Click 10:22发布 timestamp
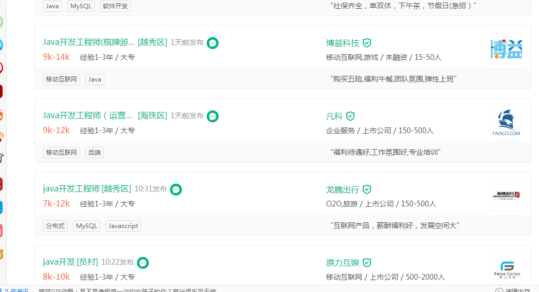 (x=117, y=263)
